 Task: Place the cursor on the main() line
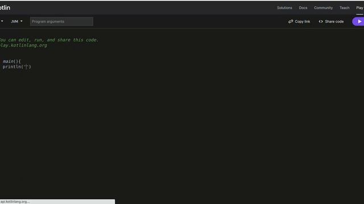click(11, 61)
